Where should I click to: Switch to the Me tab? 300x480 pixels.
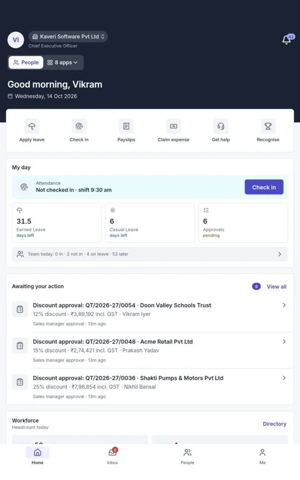262,456
